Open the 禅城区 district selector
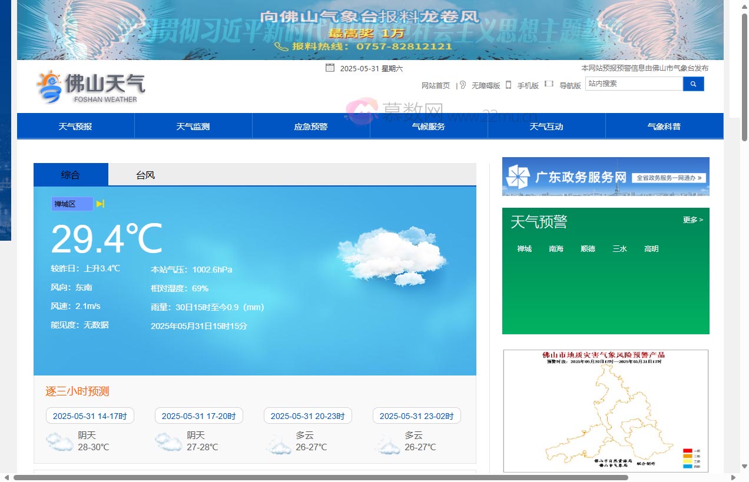 pyautogui.click(x=72, y=204)
